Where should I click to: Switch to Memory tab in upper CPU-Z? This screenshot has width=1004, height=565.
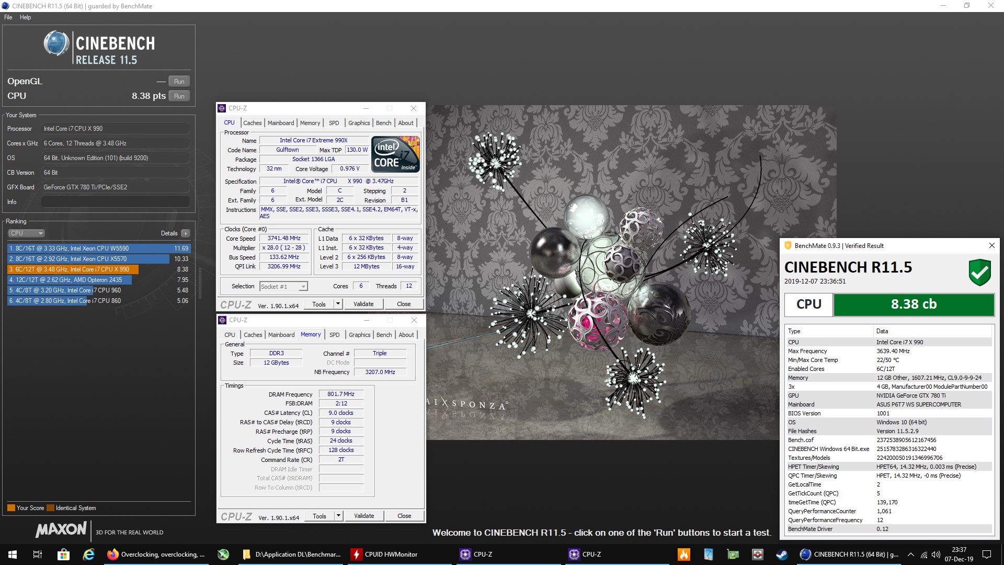[310, 123]
